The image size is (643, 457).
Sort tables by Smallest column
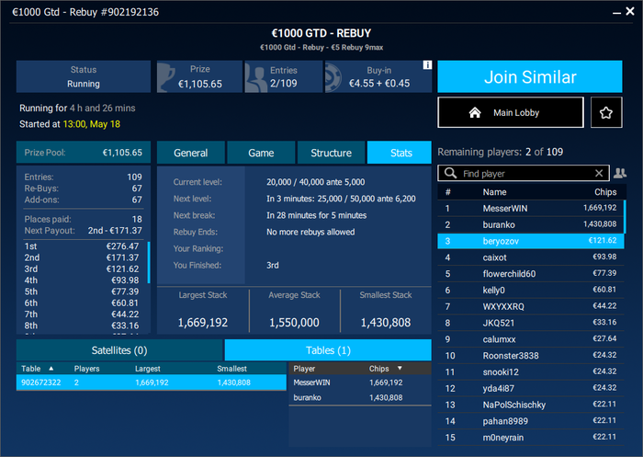231,369
